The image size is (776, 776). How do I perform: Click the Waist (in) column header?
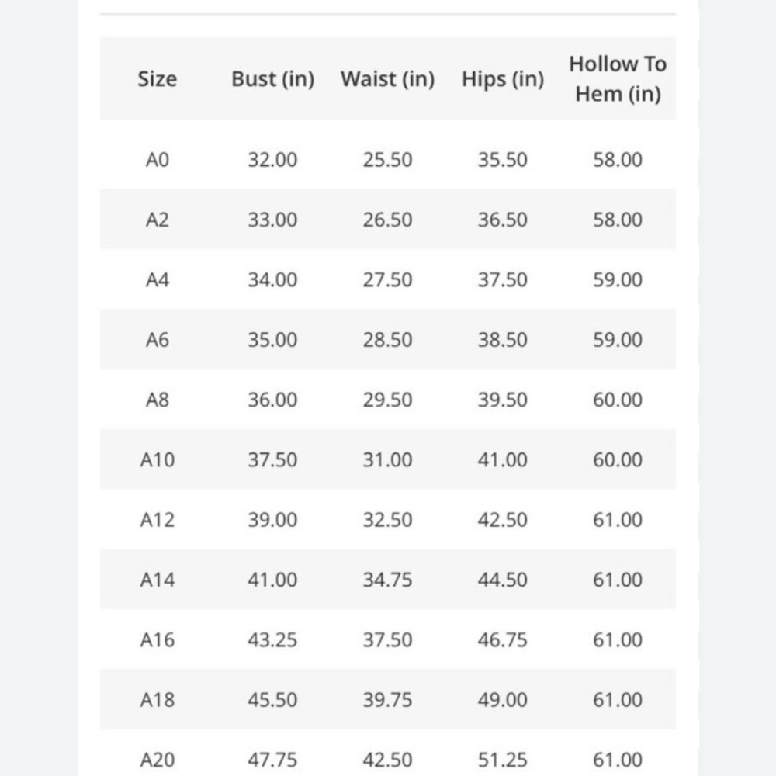(387, 79)
